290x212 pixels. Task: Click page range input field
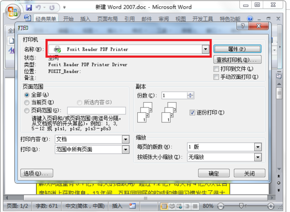point(97,111)
